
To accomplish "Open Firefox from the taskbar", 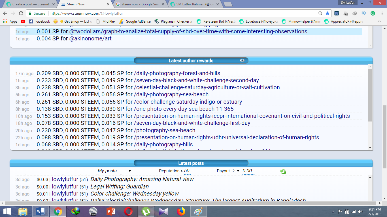I will (181, 211).
